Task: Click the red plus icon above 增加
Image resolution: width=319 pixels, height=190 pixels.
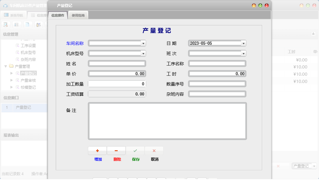Action: click(97, 151)
